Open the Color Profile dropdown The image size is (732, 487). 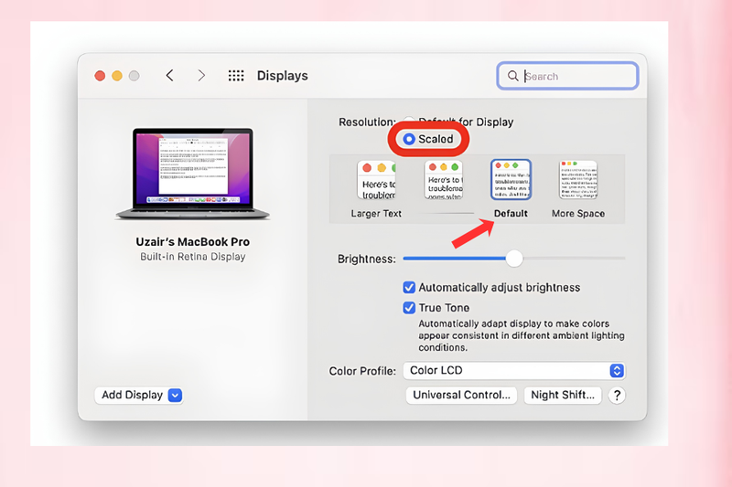click(514, 370)
